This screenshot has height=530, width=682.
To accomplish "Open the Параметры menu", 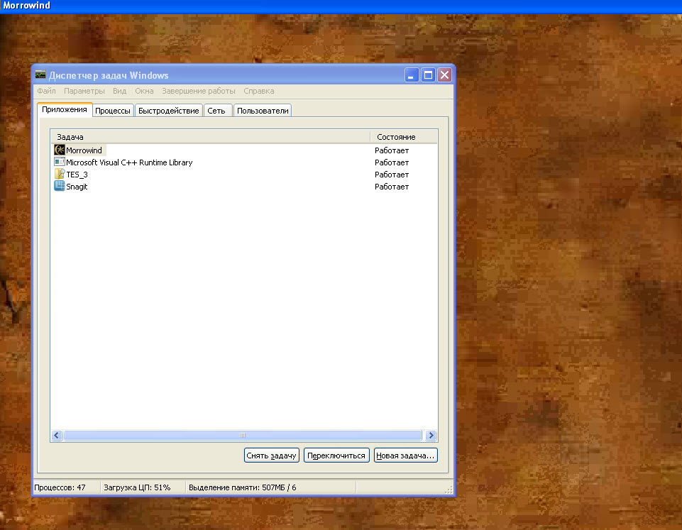I will [x=84, y=91].
